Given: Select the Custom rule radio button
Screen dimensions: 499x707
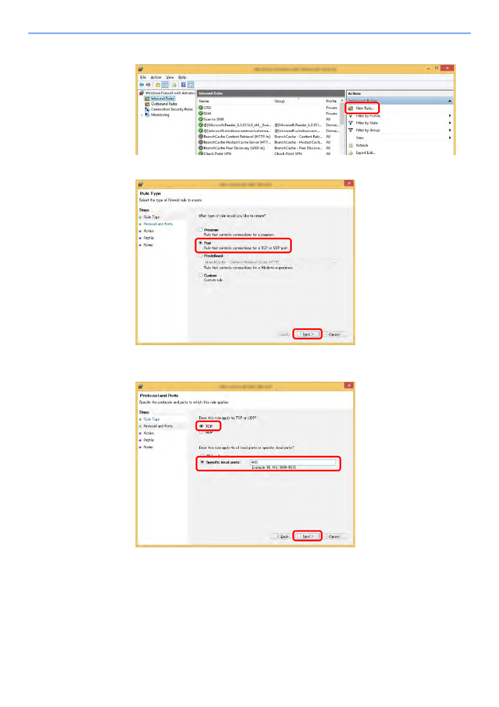Looking at the screenshot, I should tap(200, 275).
